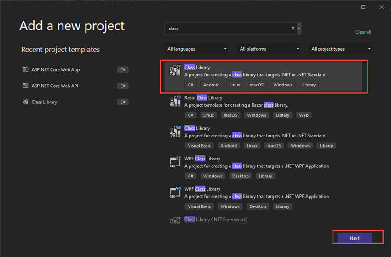Open the All platforms dropdown

(268, 49)
